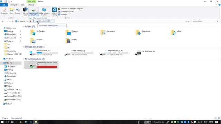
Task: Click the C: drive capacity bar
Action: [47, 53]
